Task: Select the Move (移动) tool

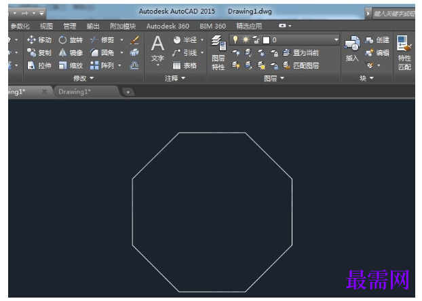Action: tap(39, 40)
